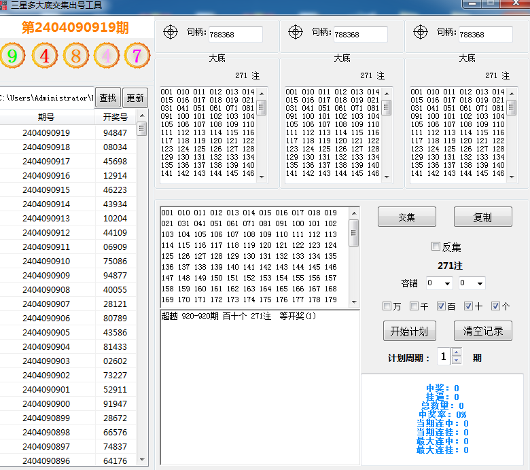The height and width of the screenshot is (470, 530).
Task: Click the first 句柄 input field
Action: [x=235, y=34]
